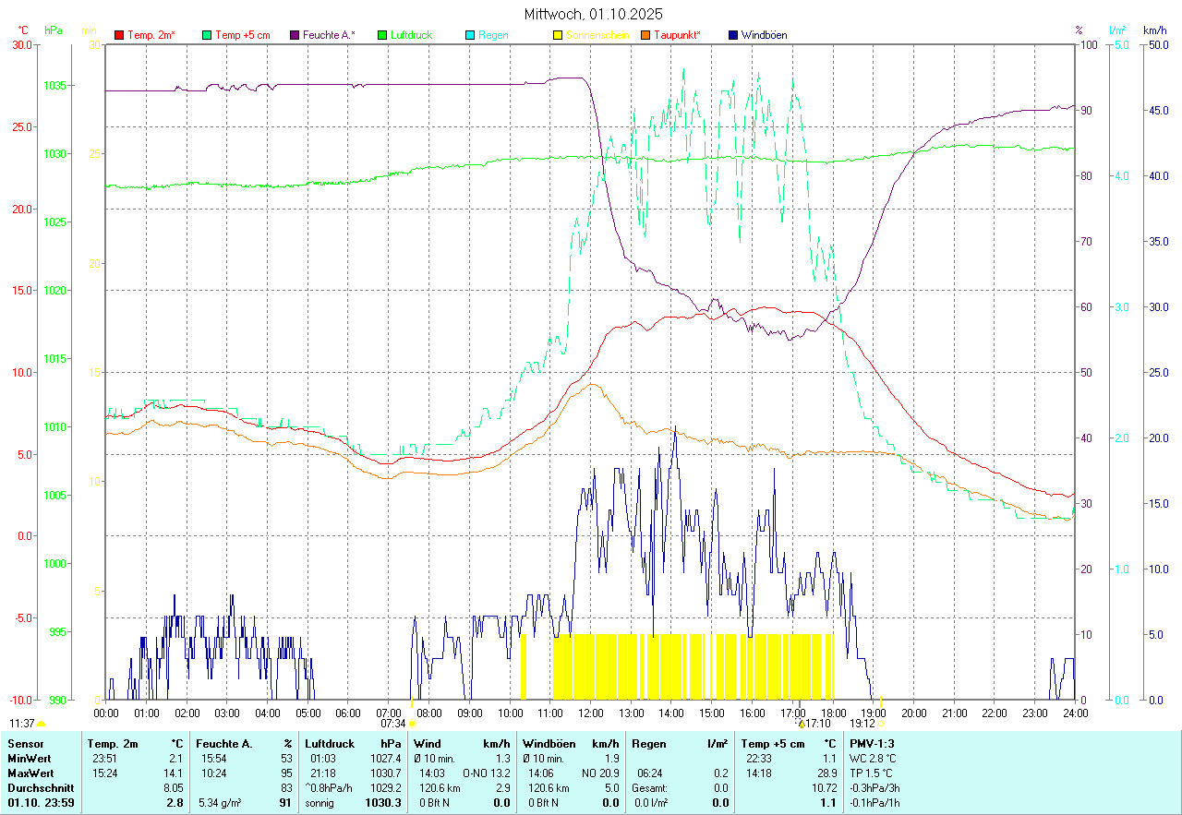Screen dimensions: 1182x815
Task: Click the km/h axis unit label top right
Action: coord(1154,30)
